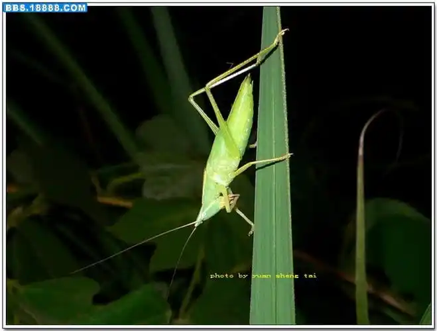Click the pointed tip of the katydid's wings
This screenshot has width=437, height=331.
(248, 79)
